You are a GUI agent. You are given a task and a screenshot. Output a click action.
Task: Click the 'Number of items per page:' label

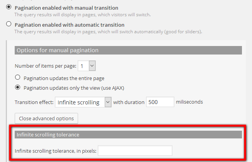46,66
